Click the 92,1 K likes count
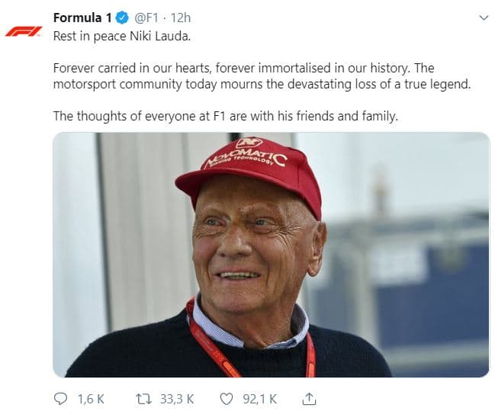 coord(259,398)
